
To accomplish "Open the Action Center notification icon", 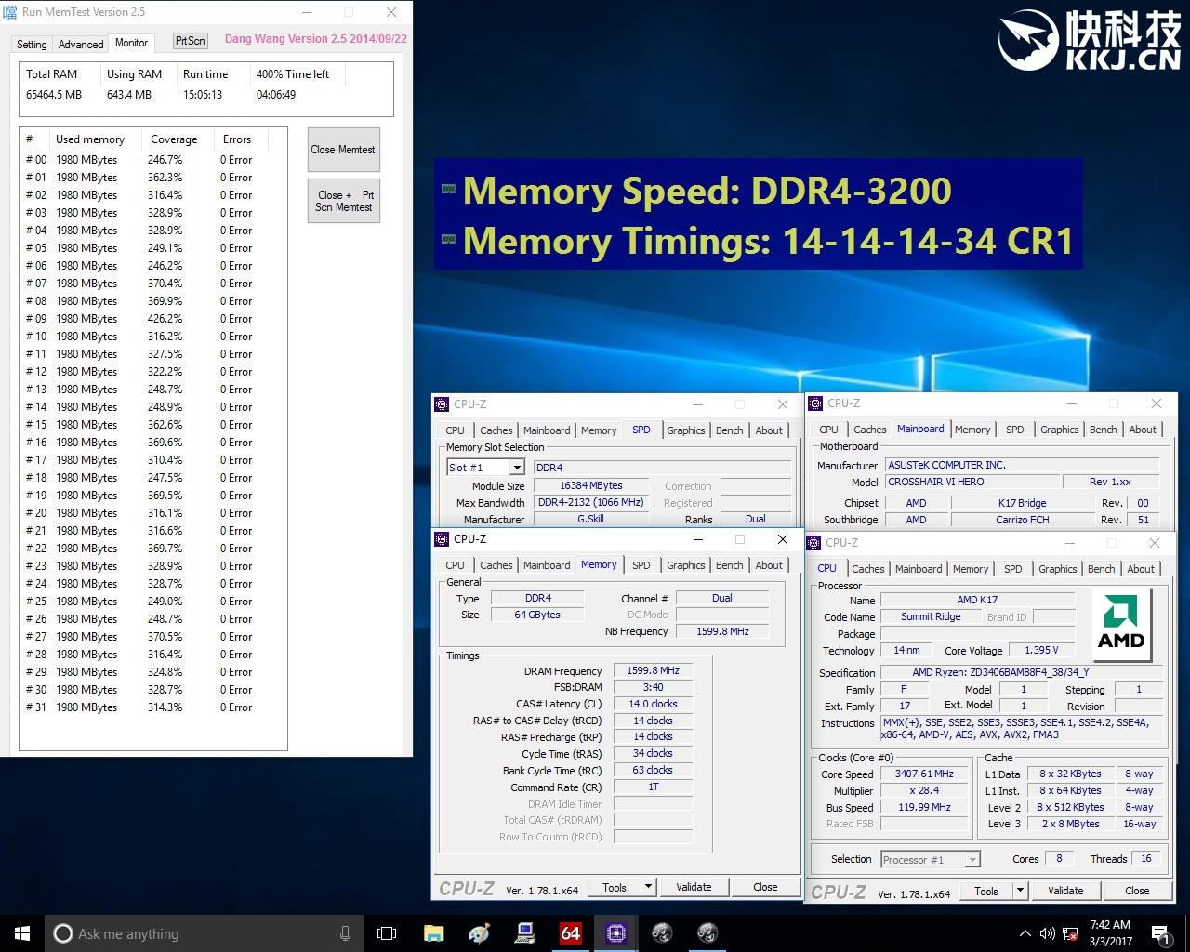I will coord(1159,933).
